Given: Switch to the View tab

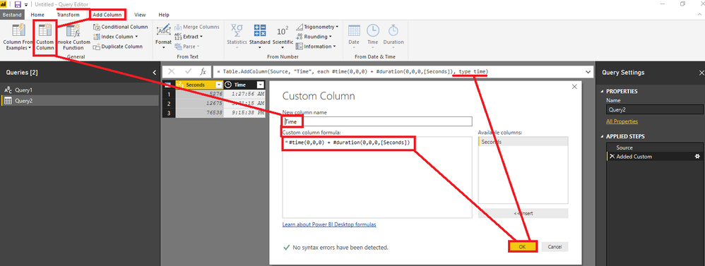Looking at the screenshot, I should (x=140, y=15).
